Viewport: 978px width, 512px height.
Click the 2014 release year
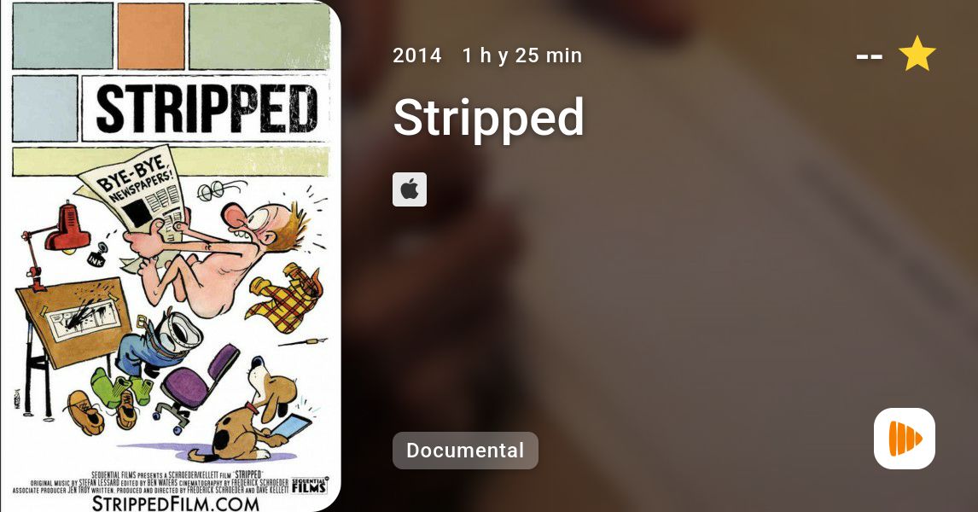[x=416, y=55]
